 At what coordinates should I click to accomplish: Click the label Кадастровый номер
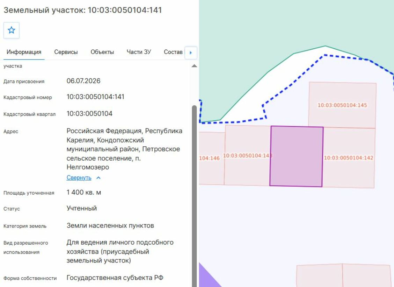point(28,97)
